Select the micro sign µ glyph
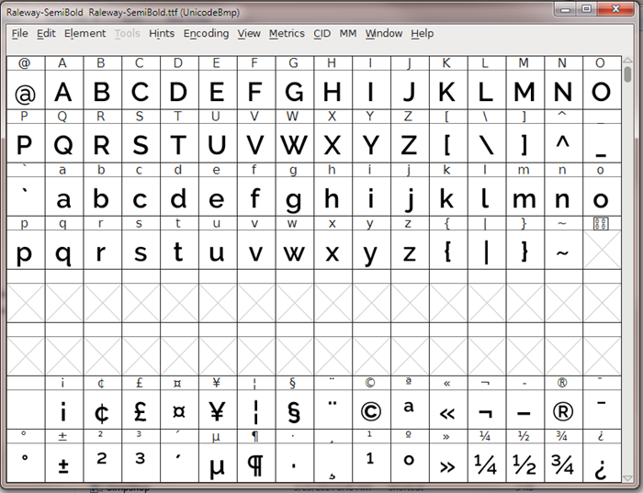Screen dimensions: 643x493 pos(218,463)
